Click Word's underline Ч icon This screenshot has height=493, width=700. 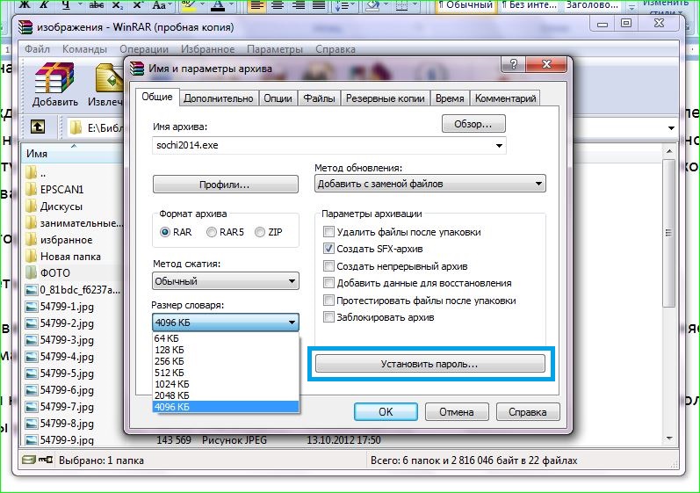coord(66,5)
